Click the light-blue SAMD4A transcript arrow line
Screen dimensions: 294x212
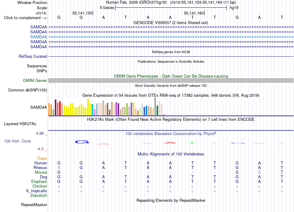171,37
